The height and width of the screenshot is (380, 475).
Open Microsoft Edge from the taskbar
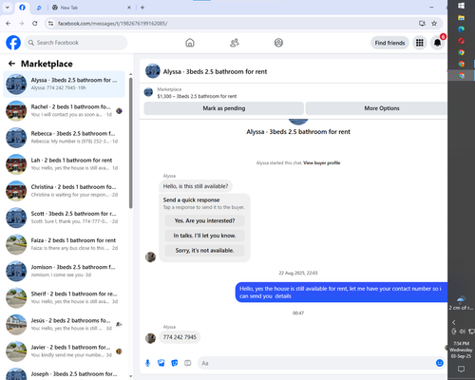pyautogui.click(x=462, y=29)
